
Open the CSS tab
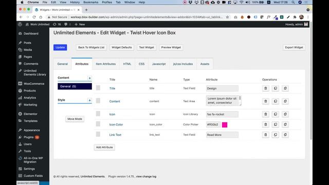pyautogui.click(x=142, y=64)
